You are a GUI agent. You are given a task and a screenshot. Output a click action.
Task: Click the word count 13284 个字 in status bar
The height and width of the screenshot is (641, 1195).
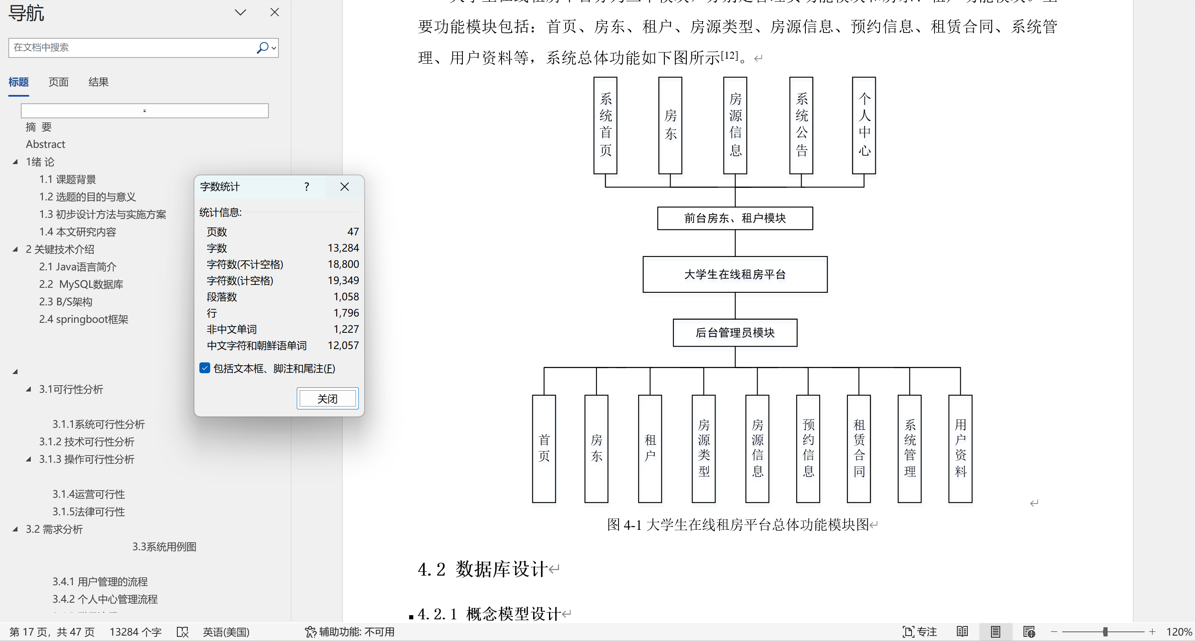135,632
